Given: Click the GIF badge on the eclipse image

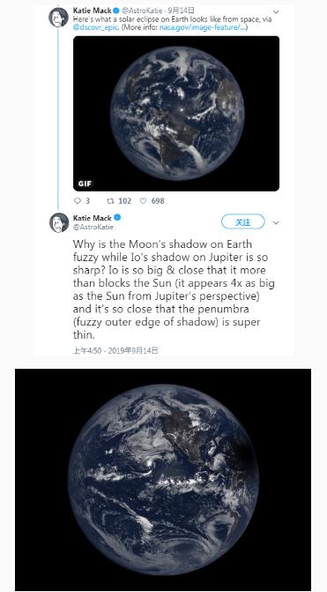Looking at the screenshot, I should tap(85, 184).
